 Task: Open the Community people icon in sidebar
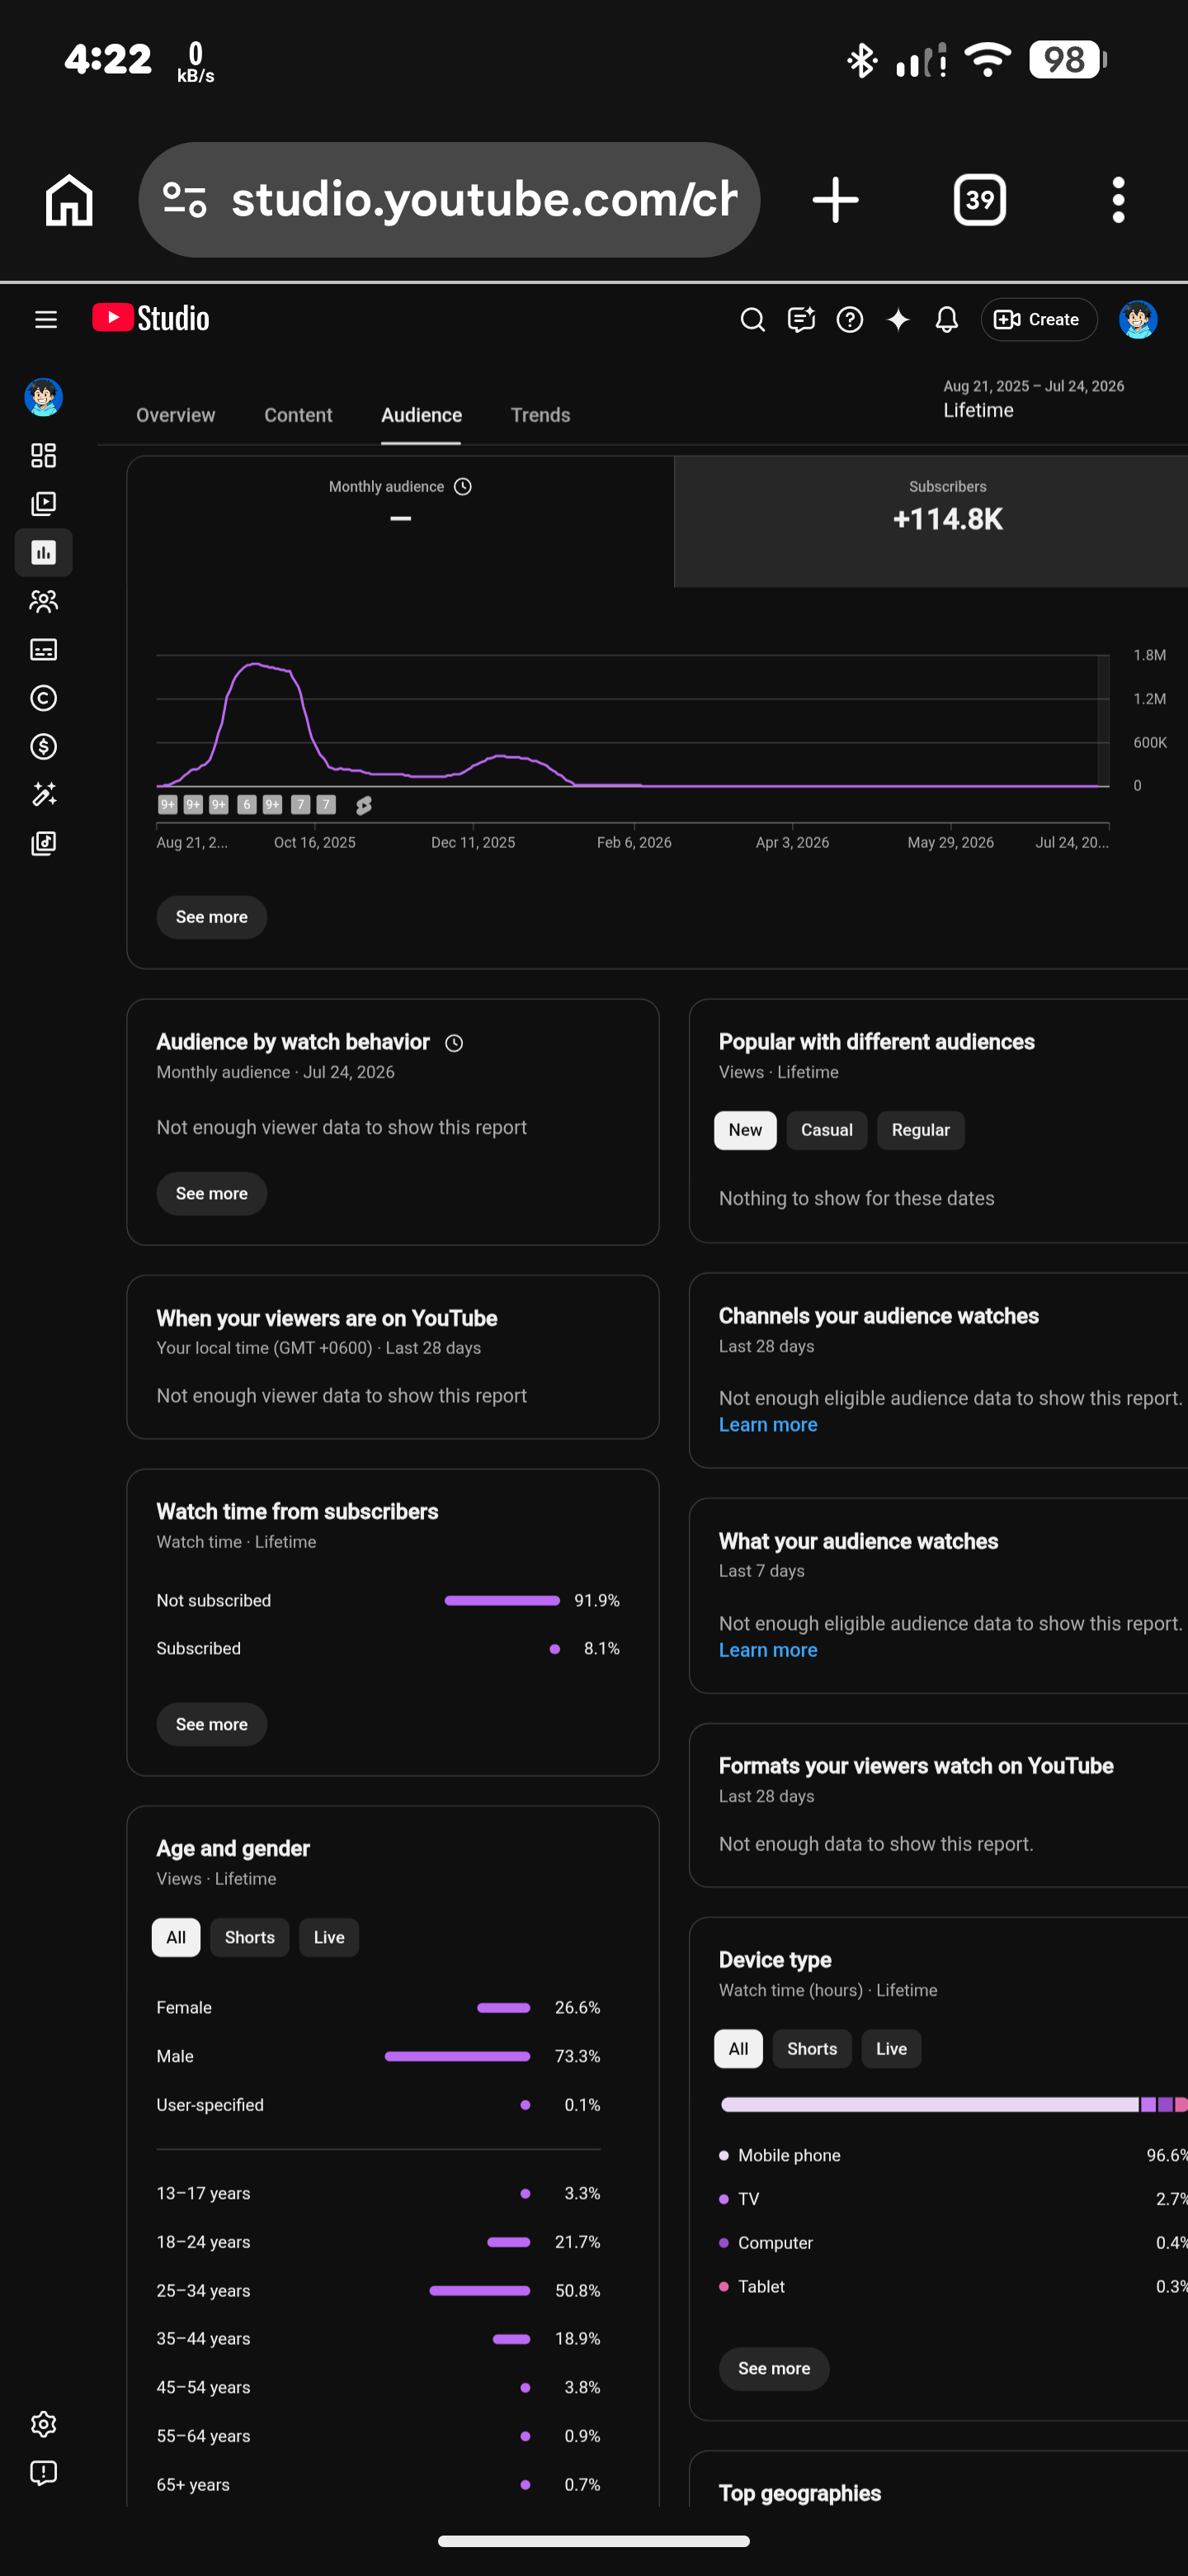tap(43, 601)
